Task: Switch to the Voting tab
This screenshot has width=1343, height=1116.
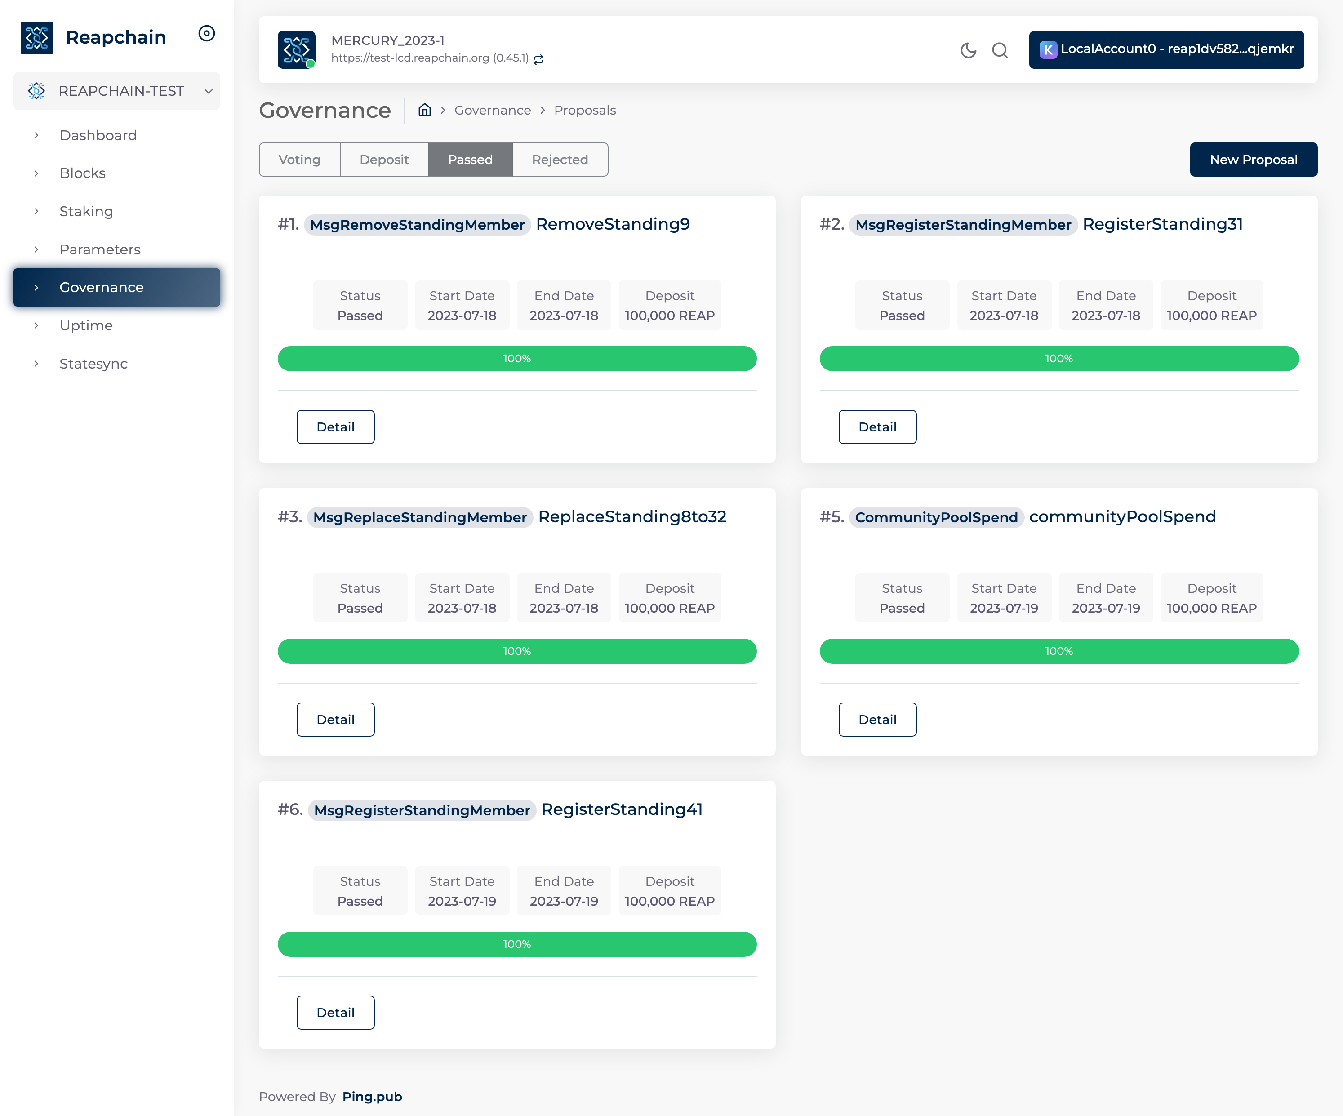Action: (x=299, y=159)
